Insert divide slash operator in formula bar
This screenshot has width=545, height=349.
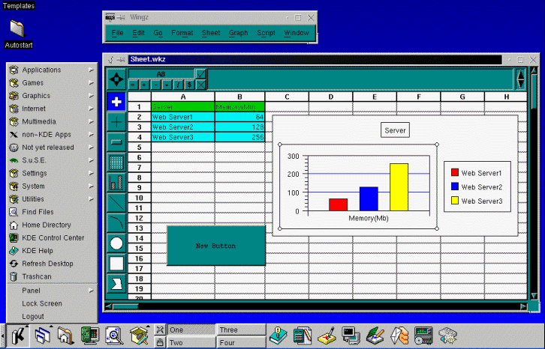pyautogui.click(x=179, y=85)
